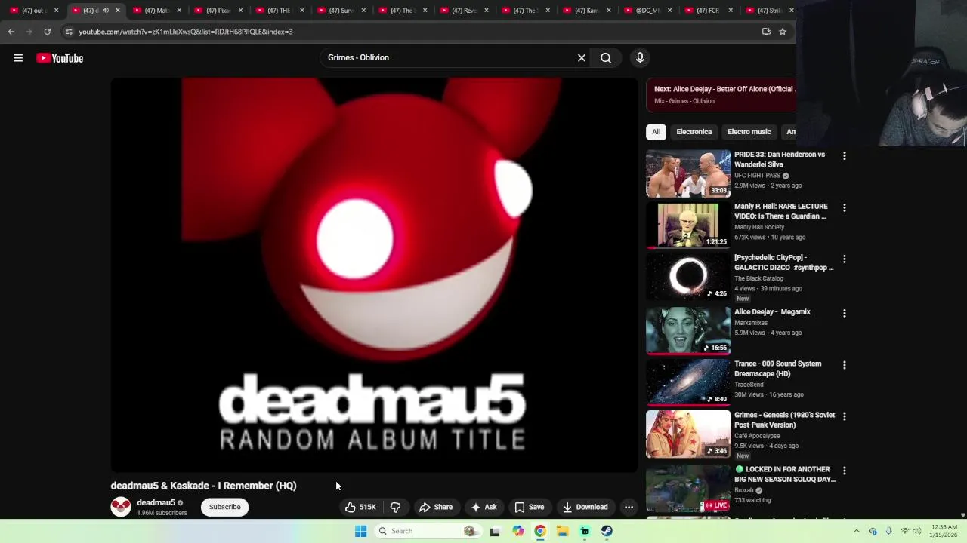Run the search with the magnifier button
The image size is (967, 543).
606,57
